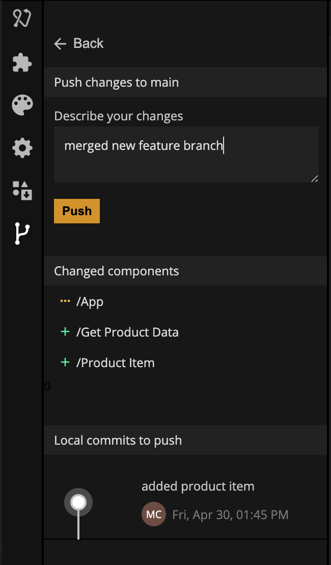Image resolution: width=331 pixels, height=565 pixels.
Task: Open the settings gear panel
Action: [x=22, y=148]
